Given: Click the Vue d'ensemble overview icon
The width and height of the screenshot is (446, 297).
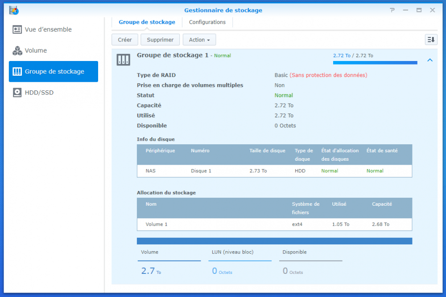Looking at the screenshot, I should pyautogui.click(x=17, y=30).
